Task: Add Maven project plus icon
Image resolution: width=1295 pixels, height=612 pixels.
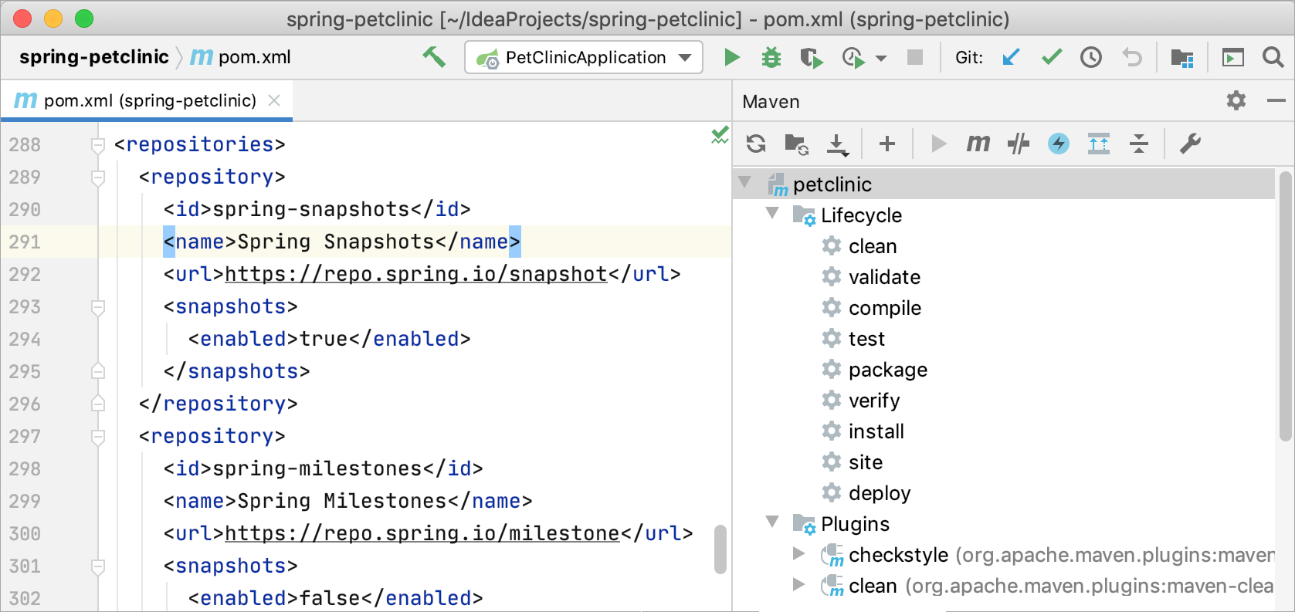Action: click(887, 144)
